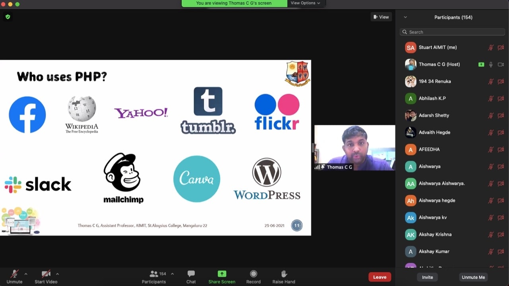The width and height of the screenshot is (509, 286).
Task: Expand audio options arrow beside Unmute
Action: [26, 274]
